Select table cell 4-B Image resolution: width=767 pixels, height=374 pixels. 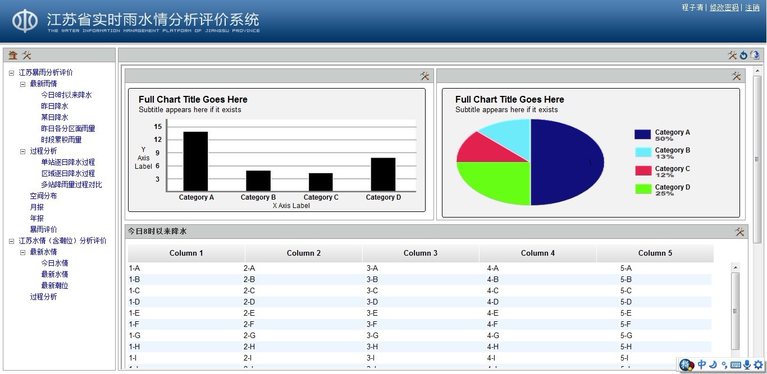tap(492, 280)
